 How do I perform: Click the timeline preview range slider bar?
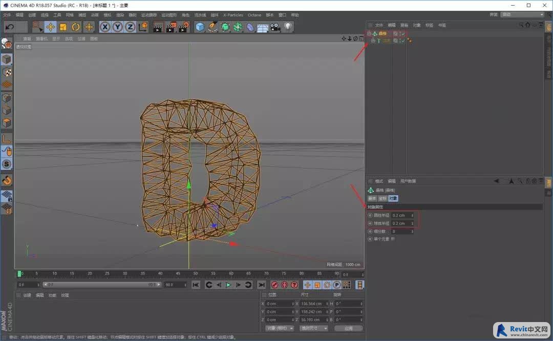point(101,285)
